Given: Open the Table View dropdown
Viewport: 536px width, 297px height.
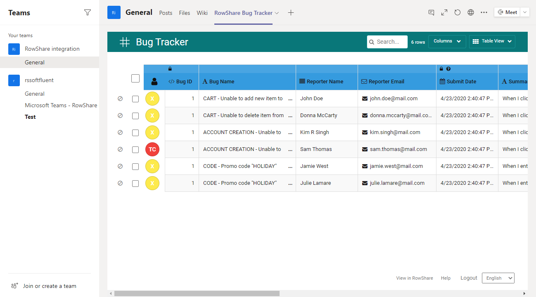Looking at the screenshot, I should 492,41.
